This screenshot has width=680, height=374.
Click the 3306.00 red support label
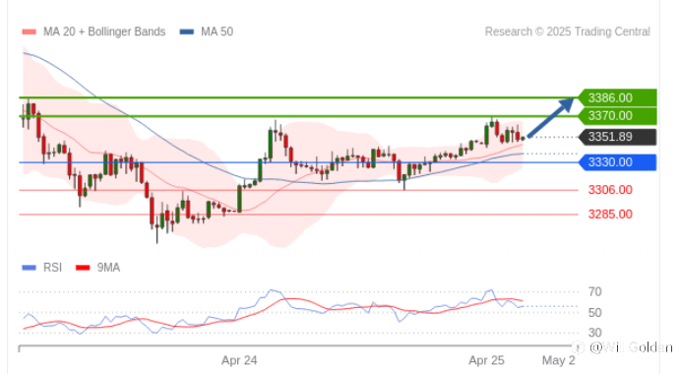click(610, 190)
